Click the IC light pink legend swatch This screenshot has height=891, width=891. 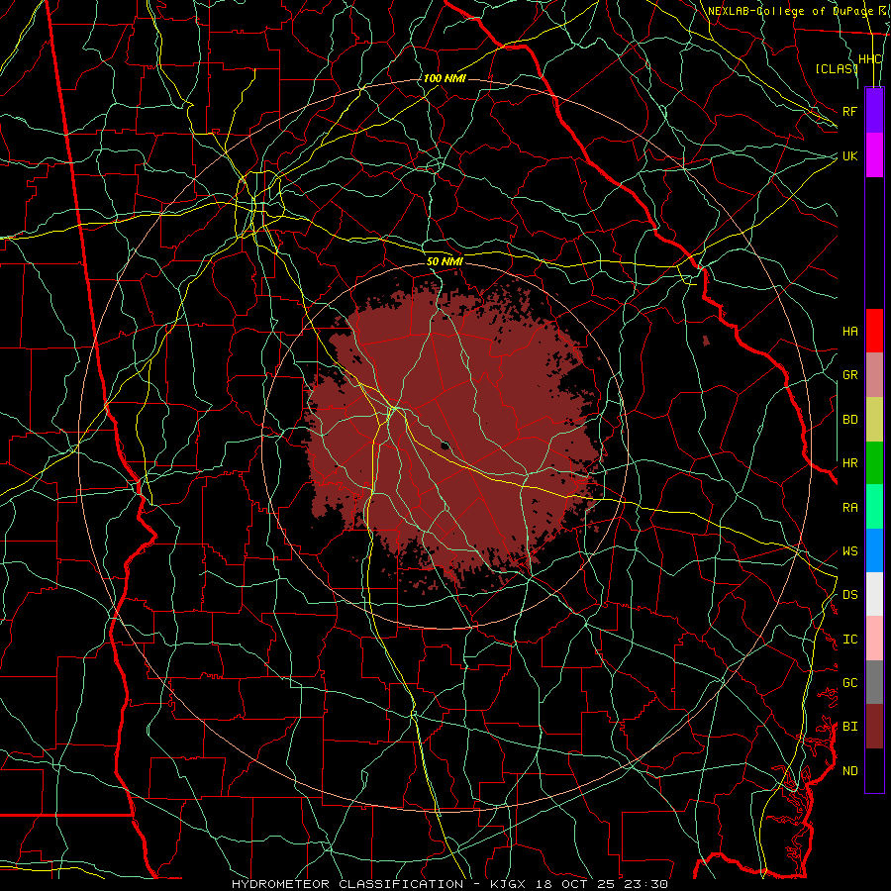(x=874, y=639)
